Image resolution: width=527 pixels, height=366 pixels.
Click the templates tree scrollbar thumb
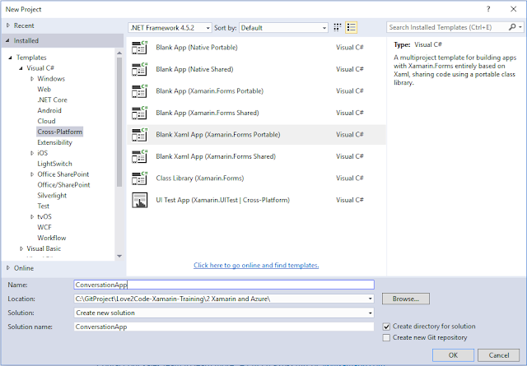119,123
